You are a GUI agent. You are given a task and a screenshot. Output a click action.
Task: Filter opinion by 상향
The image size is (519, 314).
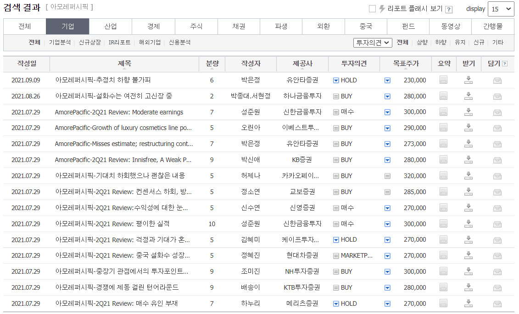[x=422, y=42]
